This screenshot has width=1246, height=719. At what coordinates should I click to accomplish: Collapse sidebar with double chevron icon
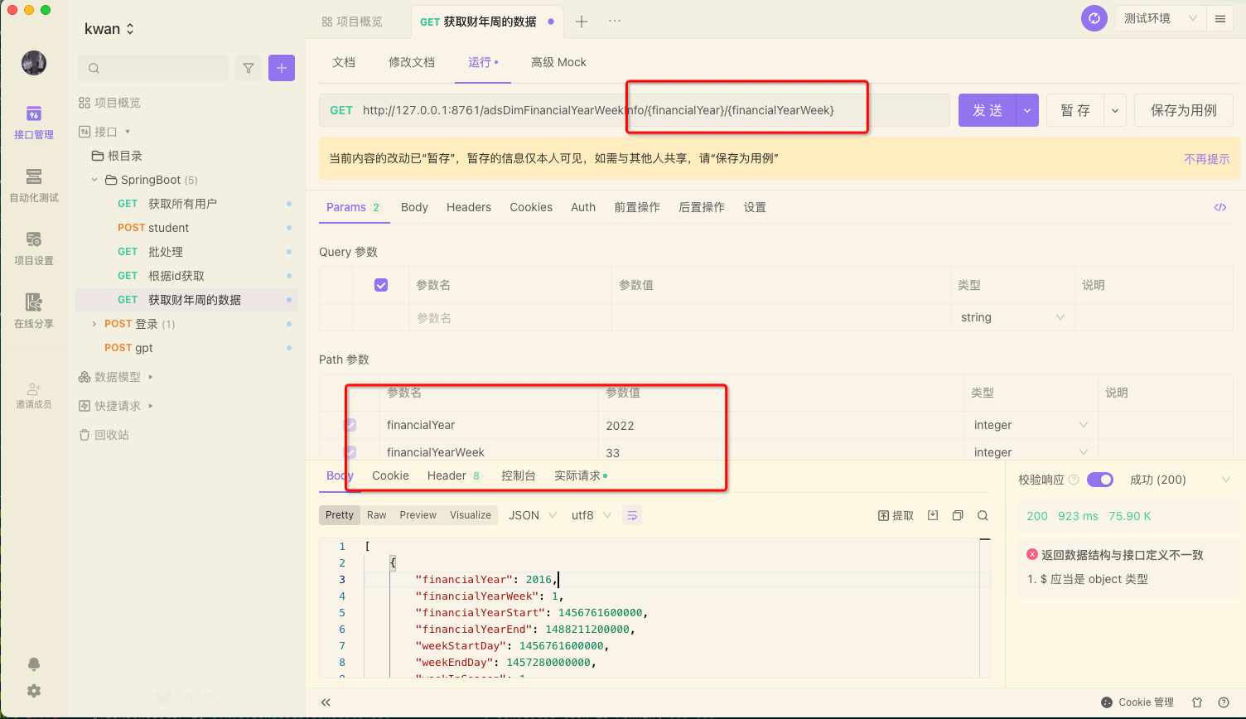326,702
